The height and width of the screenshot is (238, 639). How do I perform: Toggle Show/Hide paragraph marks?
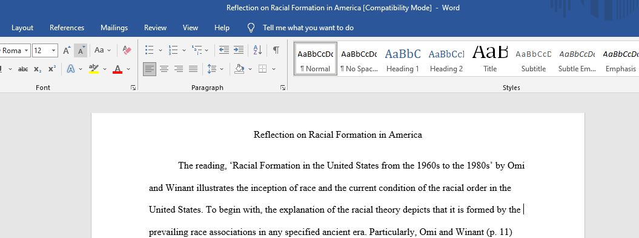tap(276, 50)
